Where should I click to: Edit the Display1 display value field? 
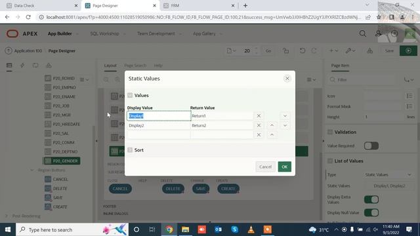tap(159, 116)
